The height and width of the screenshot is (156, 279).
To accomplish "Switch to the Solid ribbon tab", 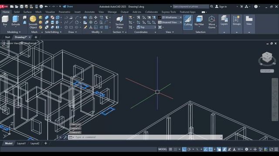I will [17, 12].
